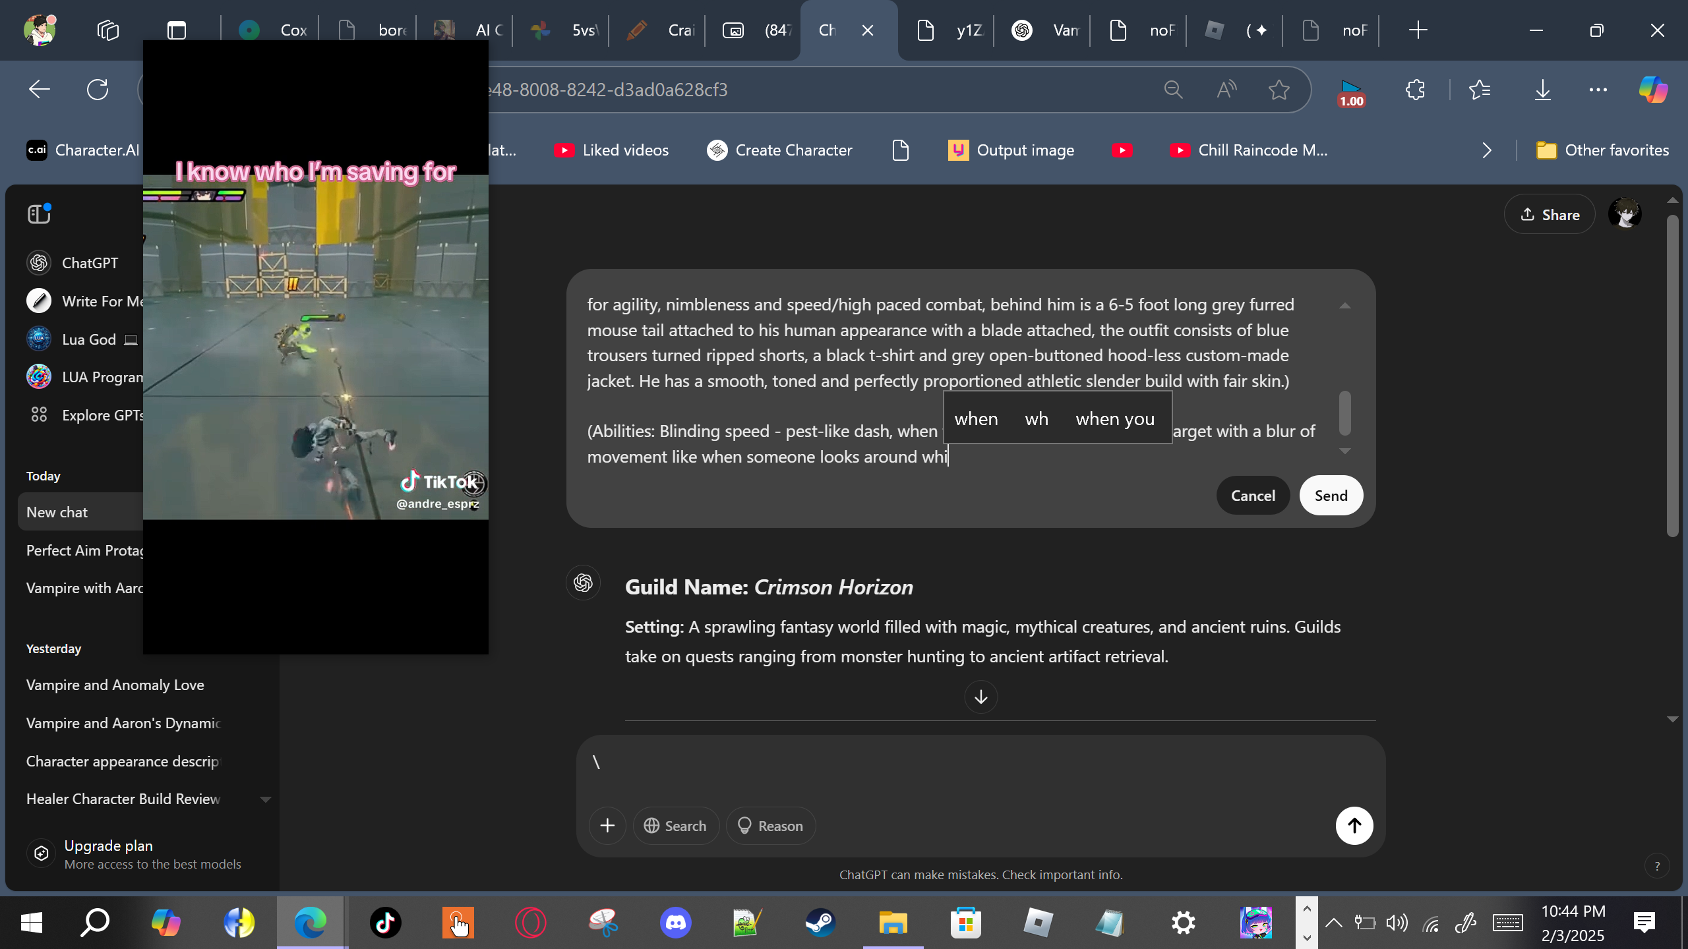1688x949 pixels.
Task: Close the active ChatGPT tab
Action: click(x=868, y=30)
